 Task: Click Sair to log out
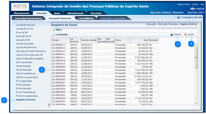pyautogui.click(x=202, y=4)
